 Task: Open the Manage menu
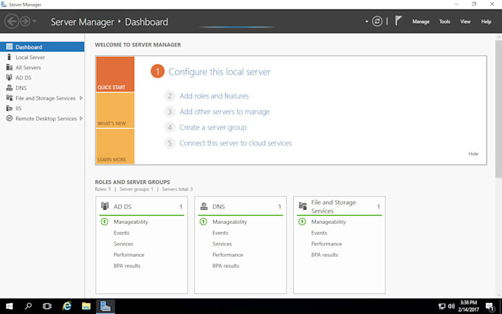[x=421, y=21]
